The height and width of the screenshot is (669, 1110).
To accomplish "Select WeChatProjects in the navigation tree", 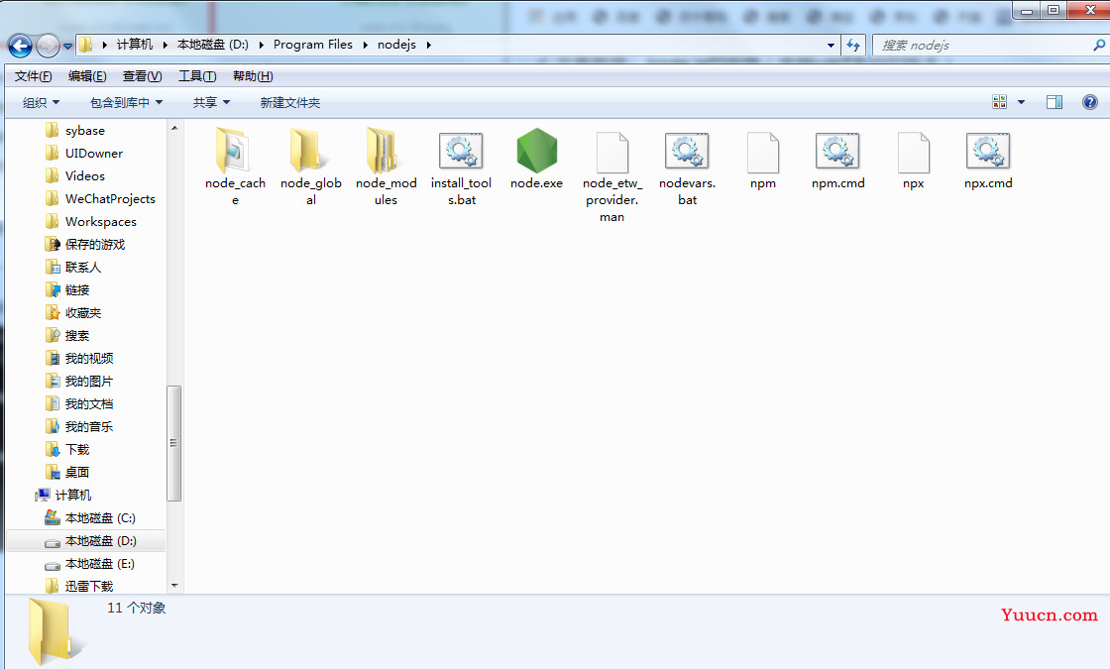I will point(110,199).
